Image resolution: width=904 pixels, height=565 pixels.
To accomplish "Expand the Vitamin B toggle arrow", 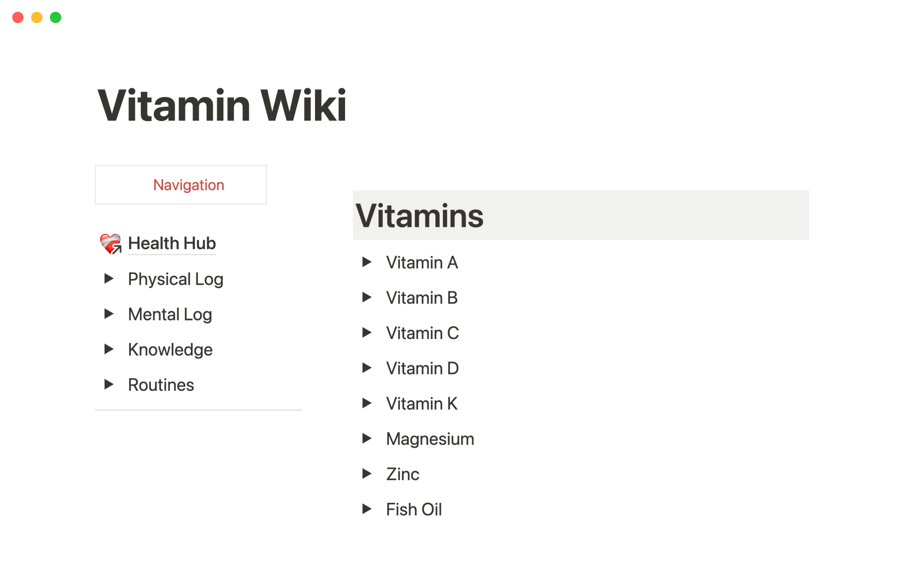I will pos(367,298).
